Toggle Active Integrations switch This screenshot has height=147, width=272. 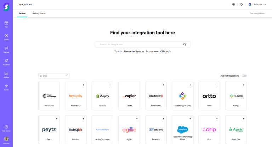(244, 76)
